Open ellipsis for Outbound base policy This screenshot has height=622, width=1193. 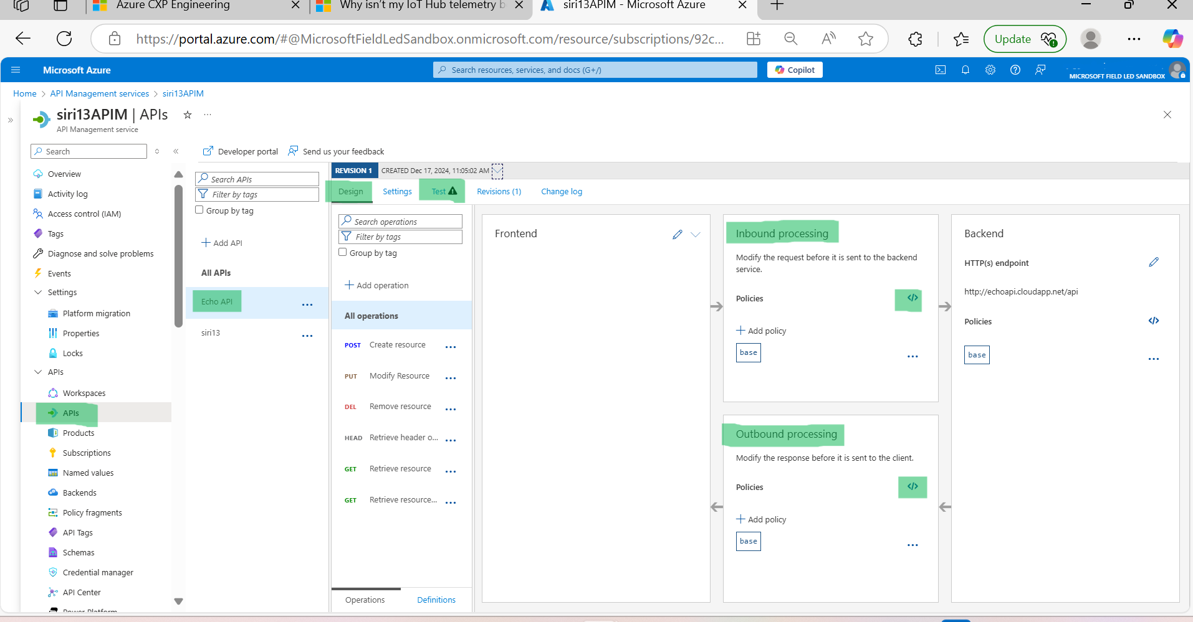click(913, 545)
